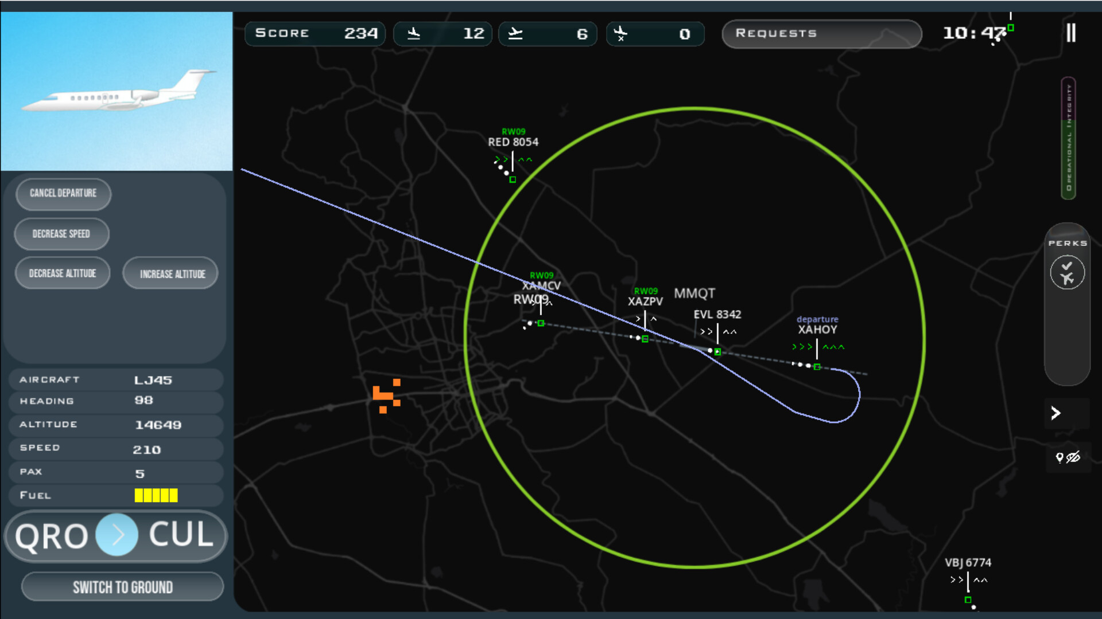Click the departure tag above XAHOY

point(817,319)
